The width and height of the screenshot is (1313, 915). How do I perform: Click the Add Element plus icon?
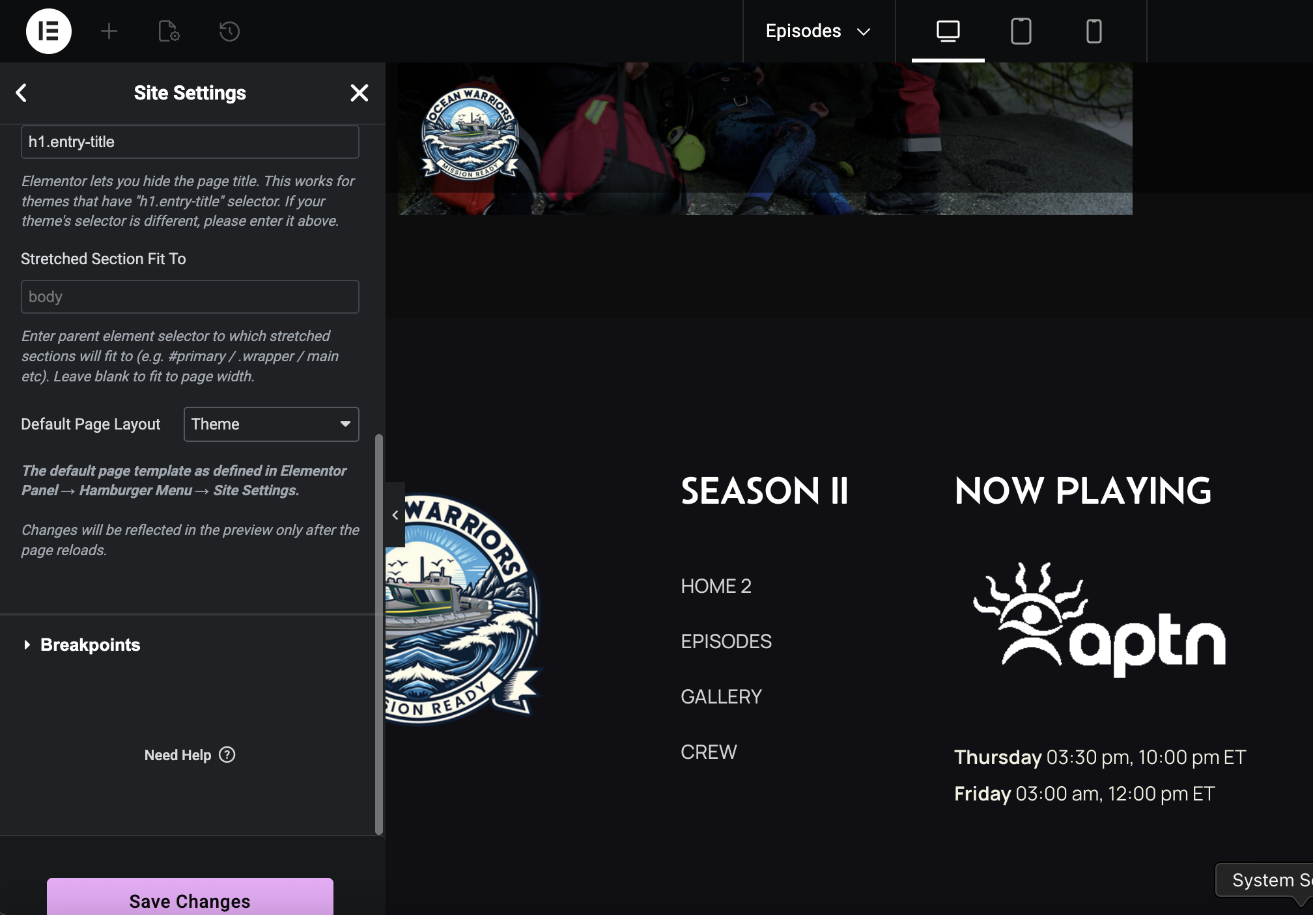click(109, 31)
